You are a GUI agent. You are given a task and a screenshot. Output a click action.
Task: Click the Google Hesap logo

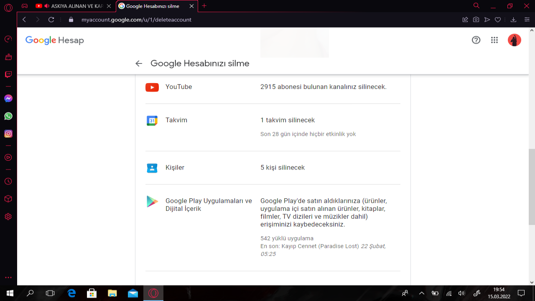(55, 40)
